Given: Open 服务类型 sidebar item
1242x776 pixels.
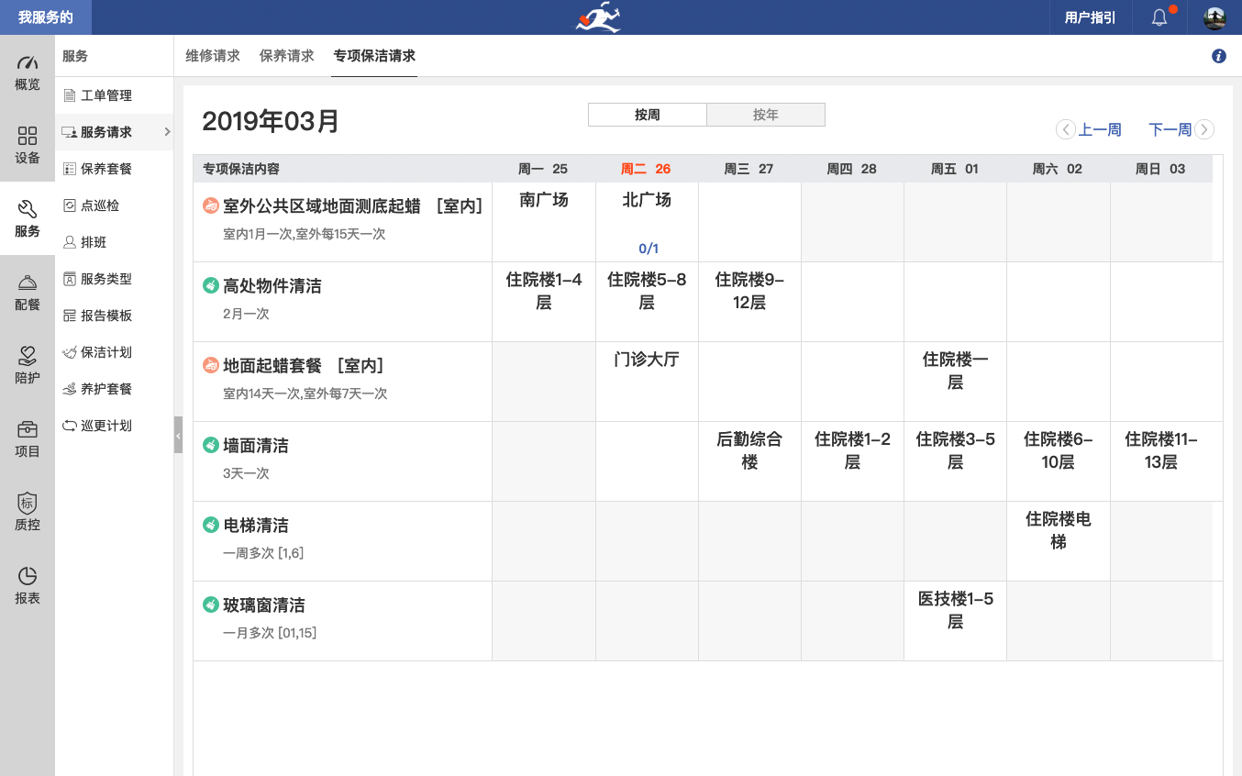Looking at the screenshot, I should coord(115,279).
